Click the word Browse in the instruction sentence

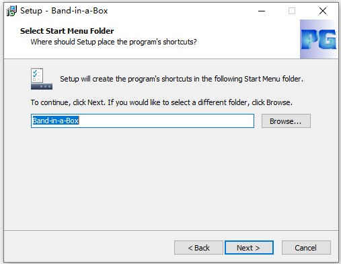(x=278, y=102)
